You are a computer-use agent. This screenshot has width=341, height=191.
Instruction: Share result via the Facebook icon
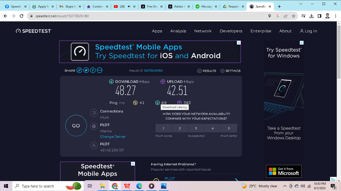93,70
